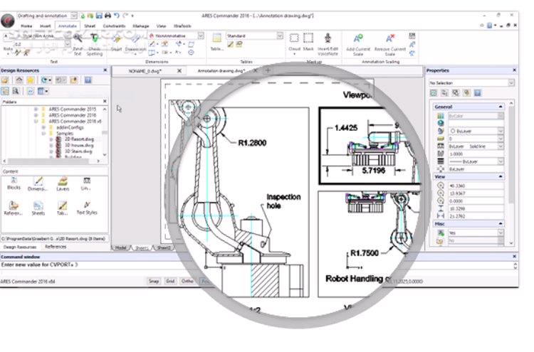Click Favorites star icon in Design Resources

pyautogui.click(x=31, y=80)
